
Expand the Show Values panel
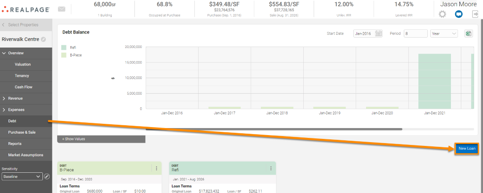click(x=101, y=139)
